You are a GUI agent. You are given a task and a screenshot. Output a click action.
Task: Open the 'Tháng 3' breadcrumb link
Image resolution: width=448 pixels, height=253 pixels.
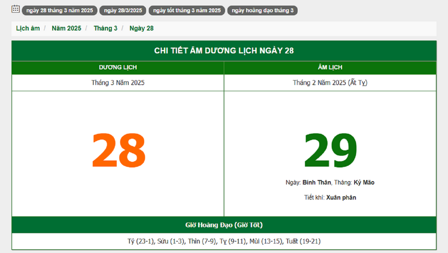pyautogui.click(x=105, y=28)
